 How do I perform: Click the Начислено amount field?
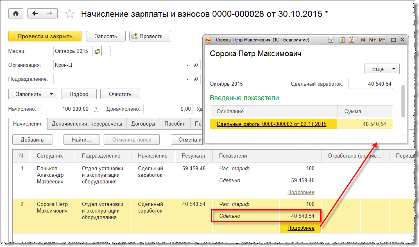click(x=66, y=109)
